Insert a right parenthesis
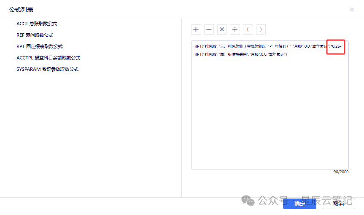Screen dimensions: 364x215 (261, 30)
